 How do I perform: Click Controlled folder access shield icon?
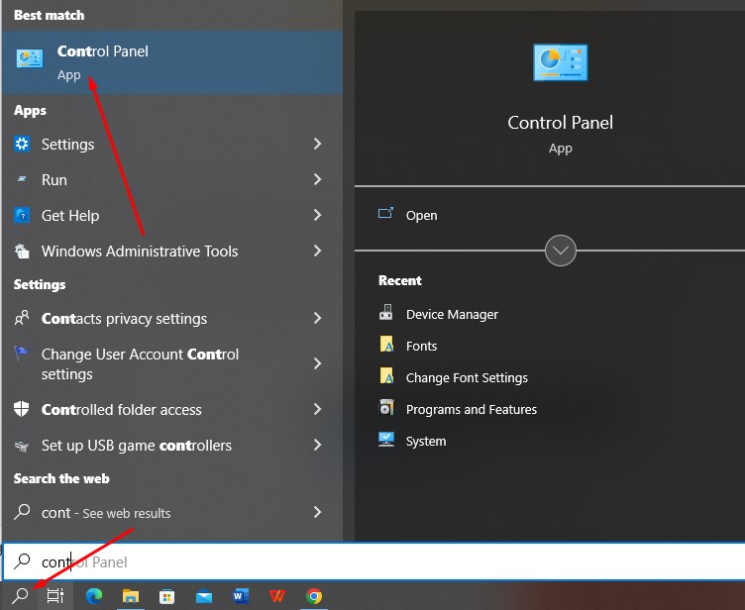tap(22, 408)
